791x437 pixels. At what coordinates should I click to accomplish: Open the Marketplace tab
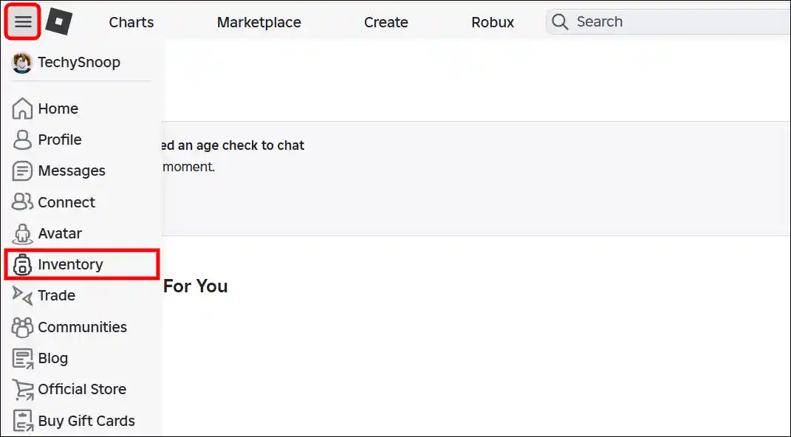pyautogui.click(x=258, y=22)
